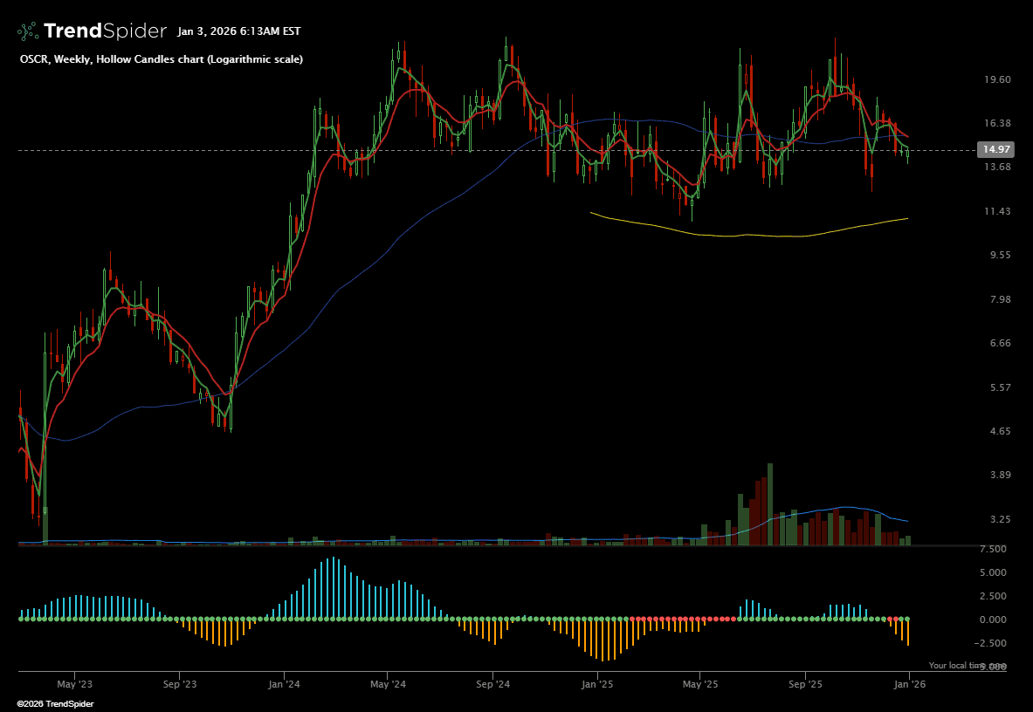The height and width of the screenshot is (712, 1033).
Task: Click the latest orange histogram bar
Action: (908, 633)
